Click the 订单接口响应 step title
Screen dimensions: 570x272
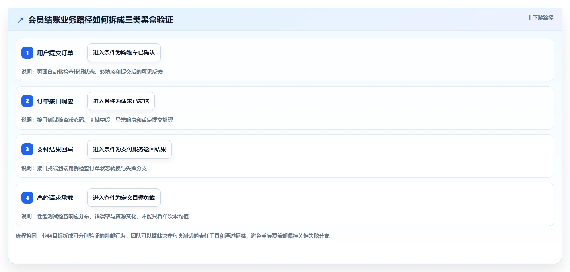point(55,101)
